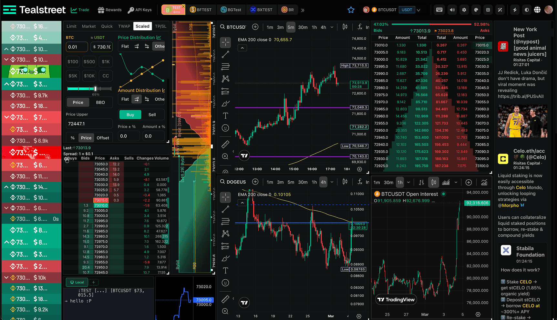Toggle dark/light contrast mode icon

click(x=527, y=10)
